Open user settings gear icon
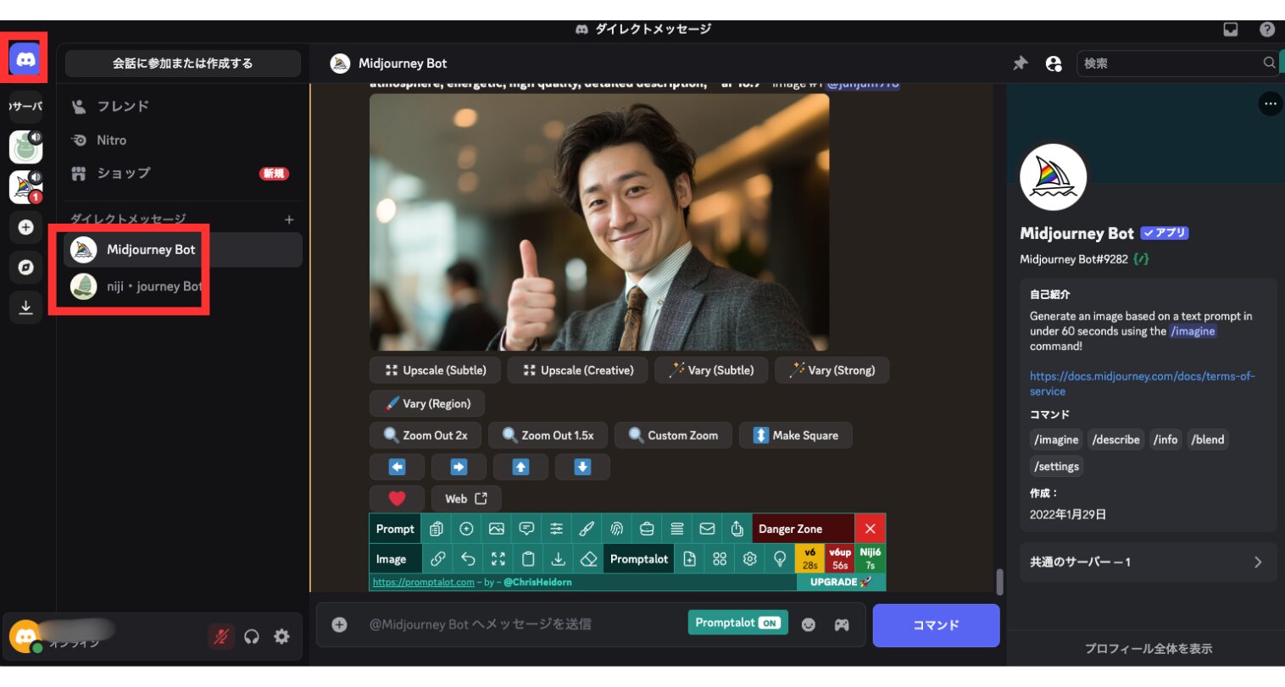This screenshot has width=1285, height=687. [282, 636]
